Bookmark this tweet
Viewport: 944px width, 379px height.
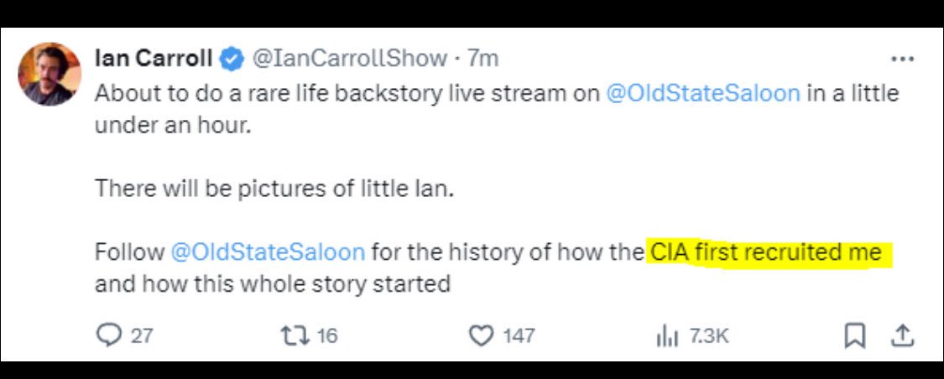point(853,336)
